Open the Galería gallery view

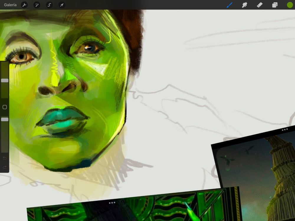(10, 5)
